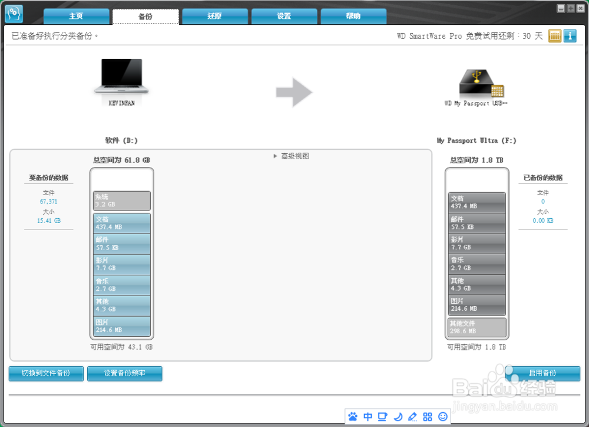
Task: Click 设置备份频率 button
Action: pos(125,373)
